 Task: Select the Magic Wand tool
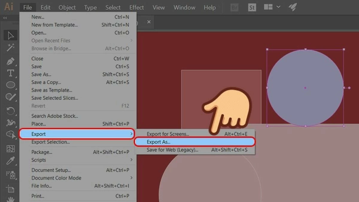pyautogui.click(x=10, y=48)
